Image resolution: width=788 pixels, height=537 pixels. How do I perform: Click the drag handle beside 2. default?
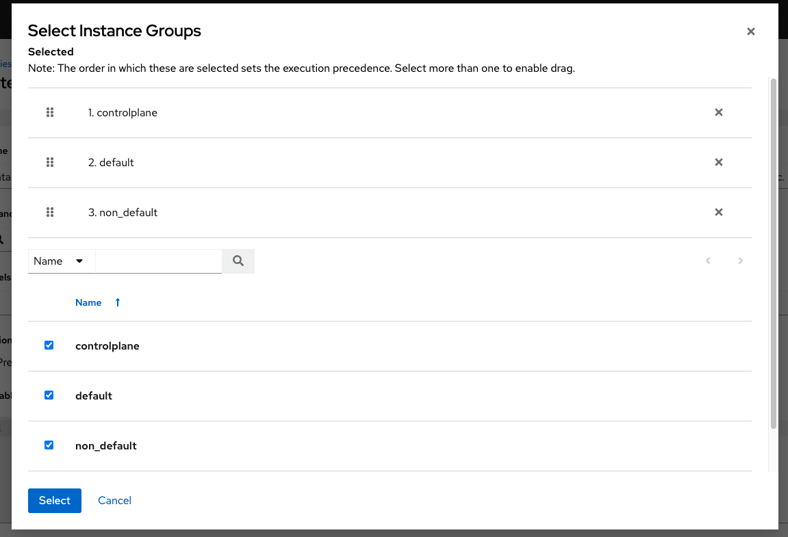point(50,162)
